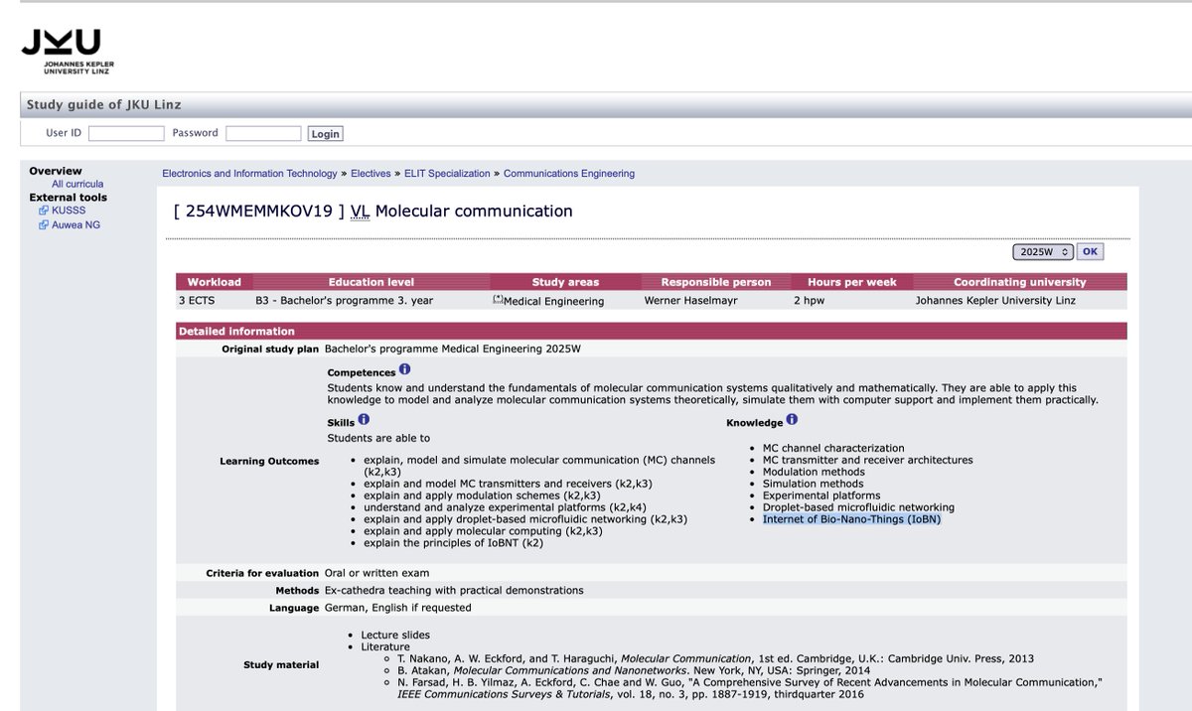
Task: Click the VL abbreviation in the course title
Action: tap(360, 211)
